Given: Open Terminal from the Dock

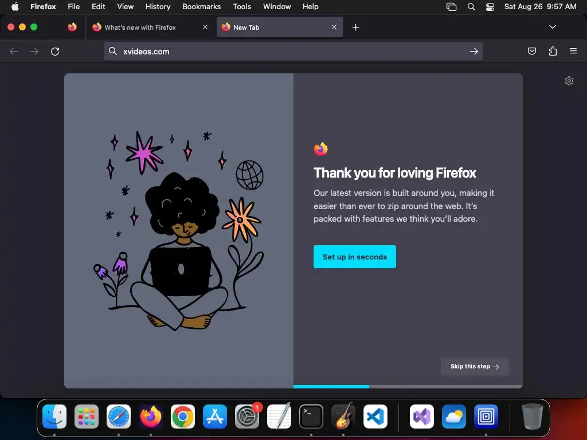Looking at the screenshot, I should (x=311, y=416).
